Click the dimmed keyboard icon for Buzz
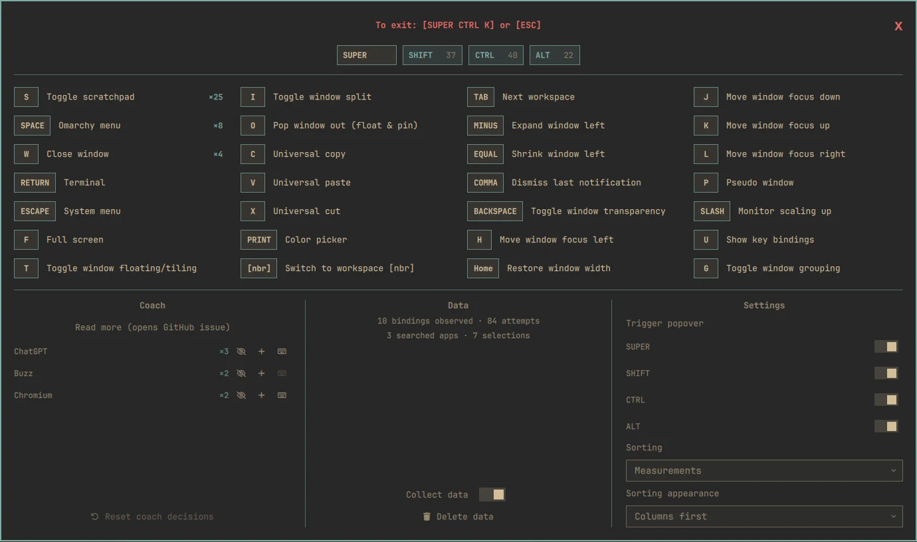The image size is (917, 542). (282, 373)
